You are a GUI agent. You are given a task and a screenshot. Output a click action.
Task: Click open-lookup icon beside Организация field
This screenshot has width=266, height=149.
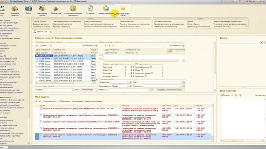(x=131, y=82)
